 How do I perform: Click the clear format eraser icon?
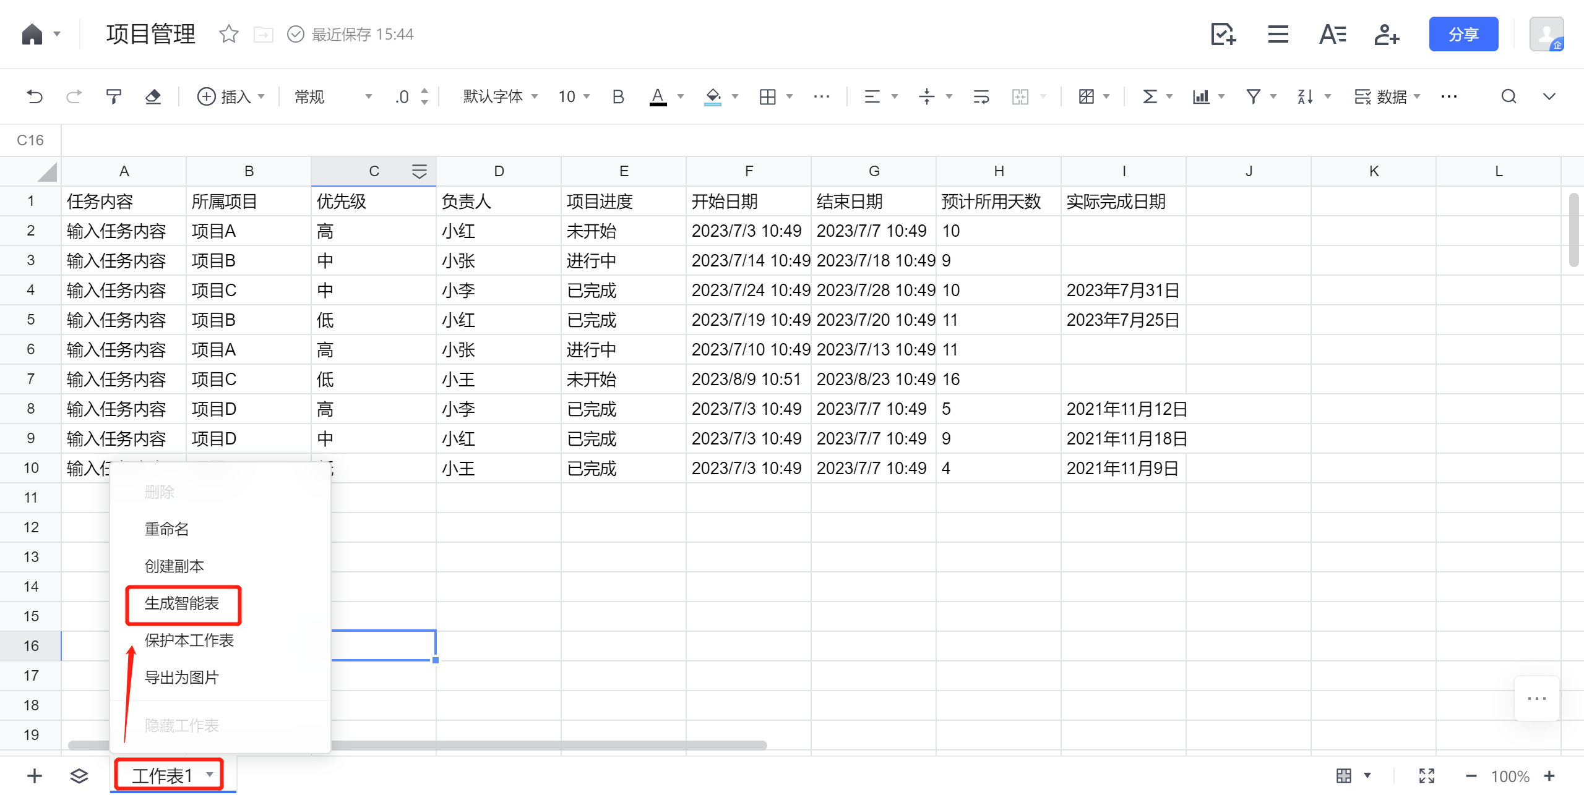(x=153, y=96)
